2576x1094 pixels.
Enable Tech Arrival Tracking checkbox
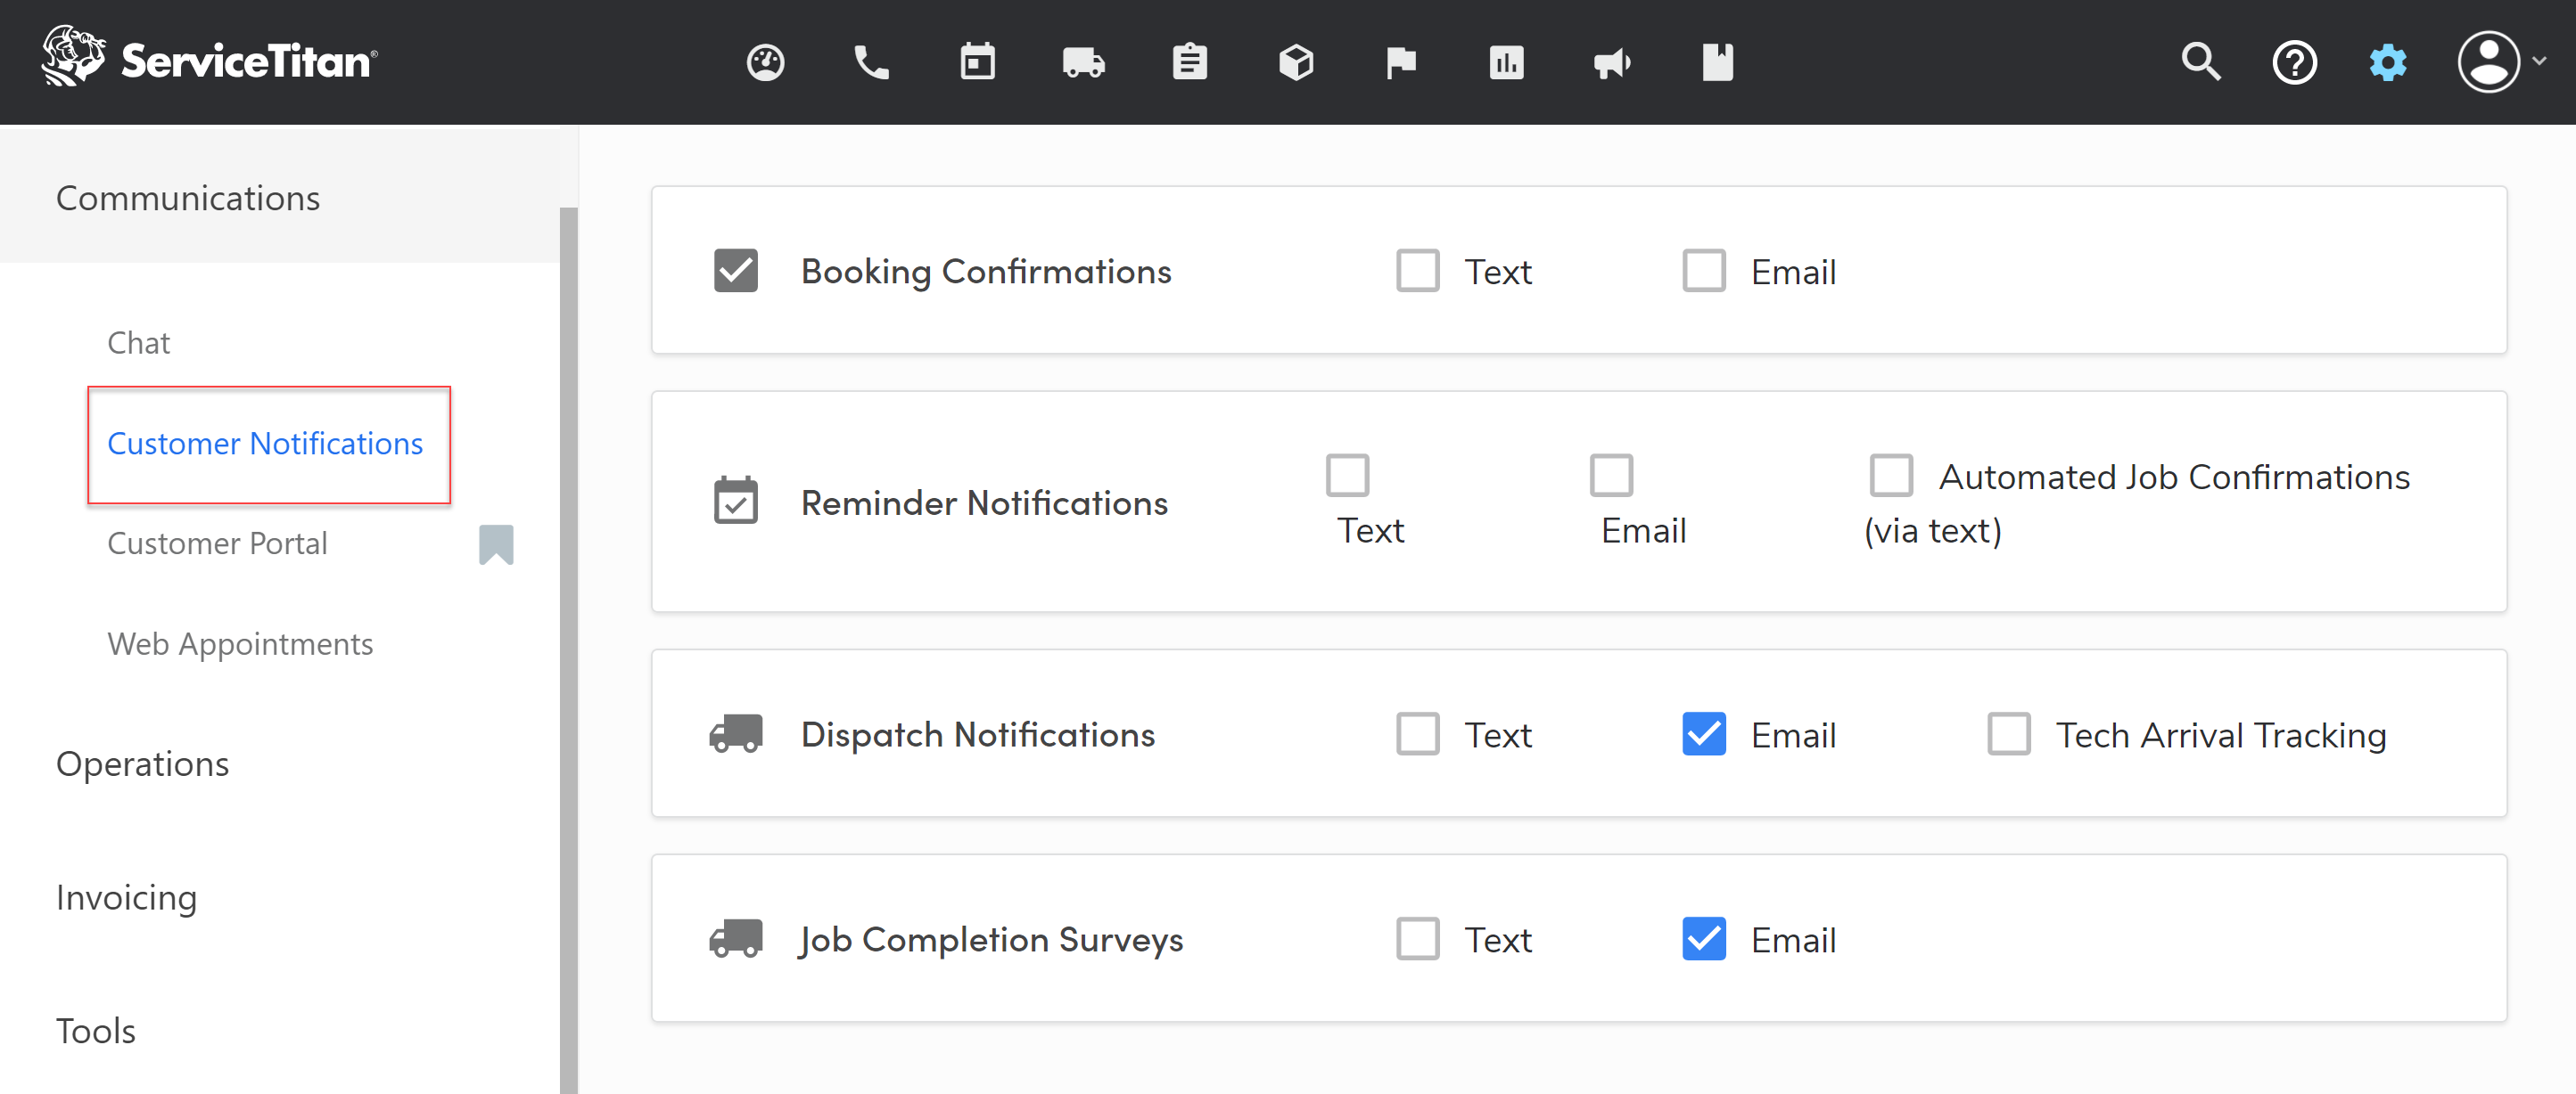pyautogui.click(x=2008, y=734)
